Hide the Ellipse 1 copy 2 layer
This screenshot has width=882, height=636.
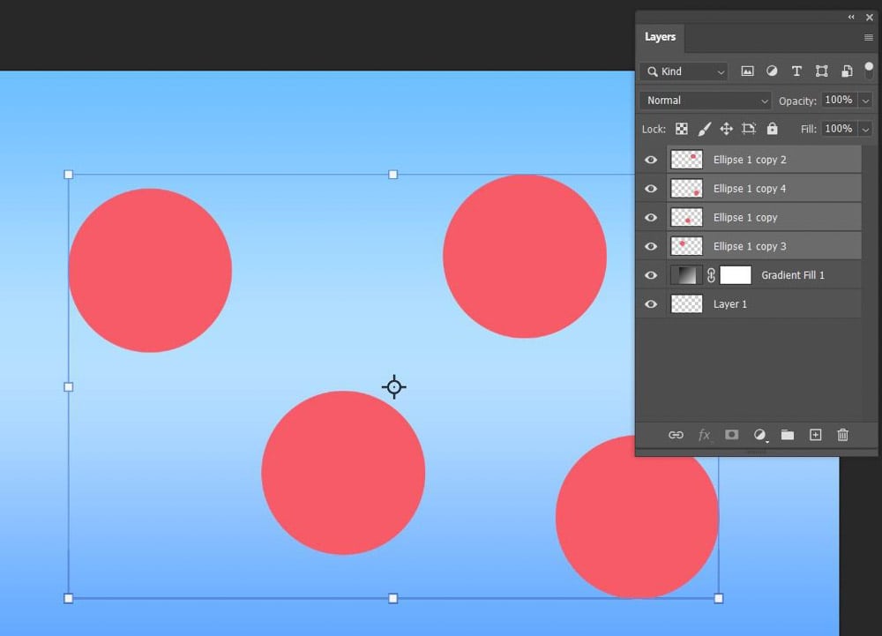pyautogui.click(x=651, y=160)
